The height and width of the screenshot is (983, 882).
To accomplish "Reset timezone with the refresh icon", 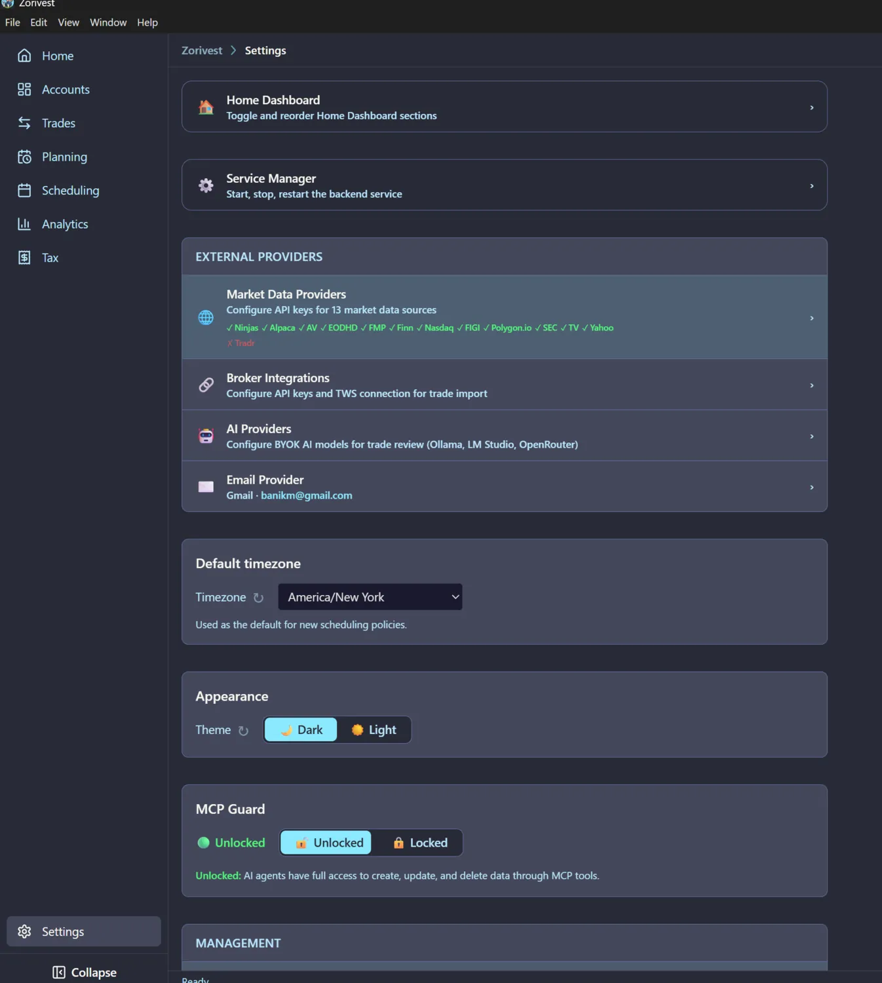I will coord(258,598).
